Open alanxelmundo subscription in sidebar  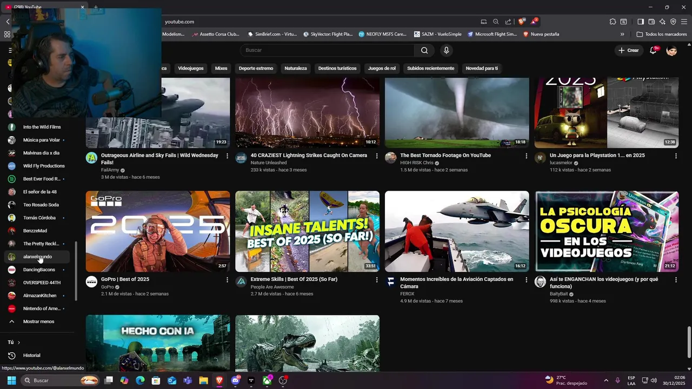[x=38, y=257]
